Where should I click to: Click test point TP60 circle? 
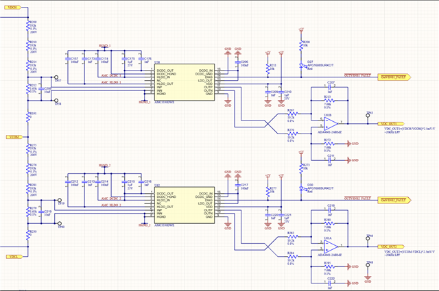coord(60,223)
